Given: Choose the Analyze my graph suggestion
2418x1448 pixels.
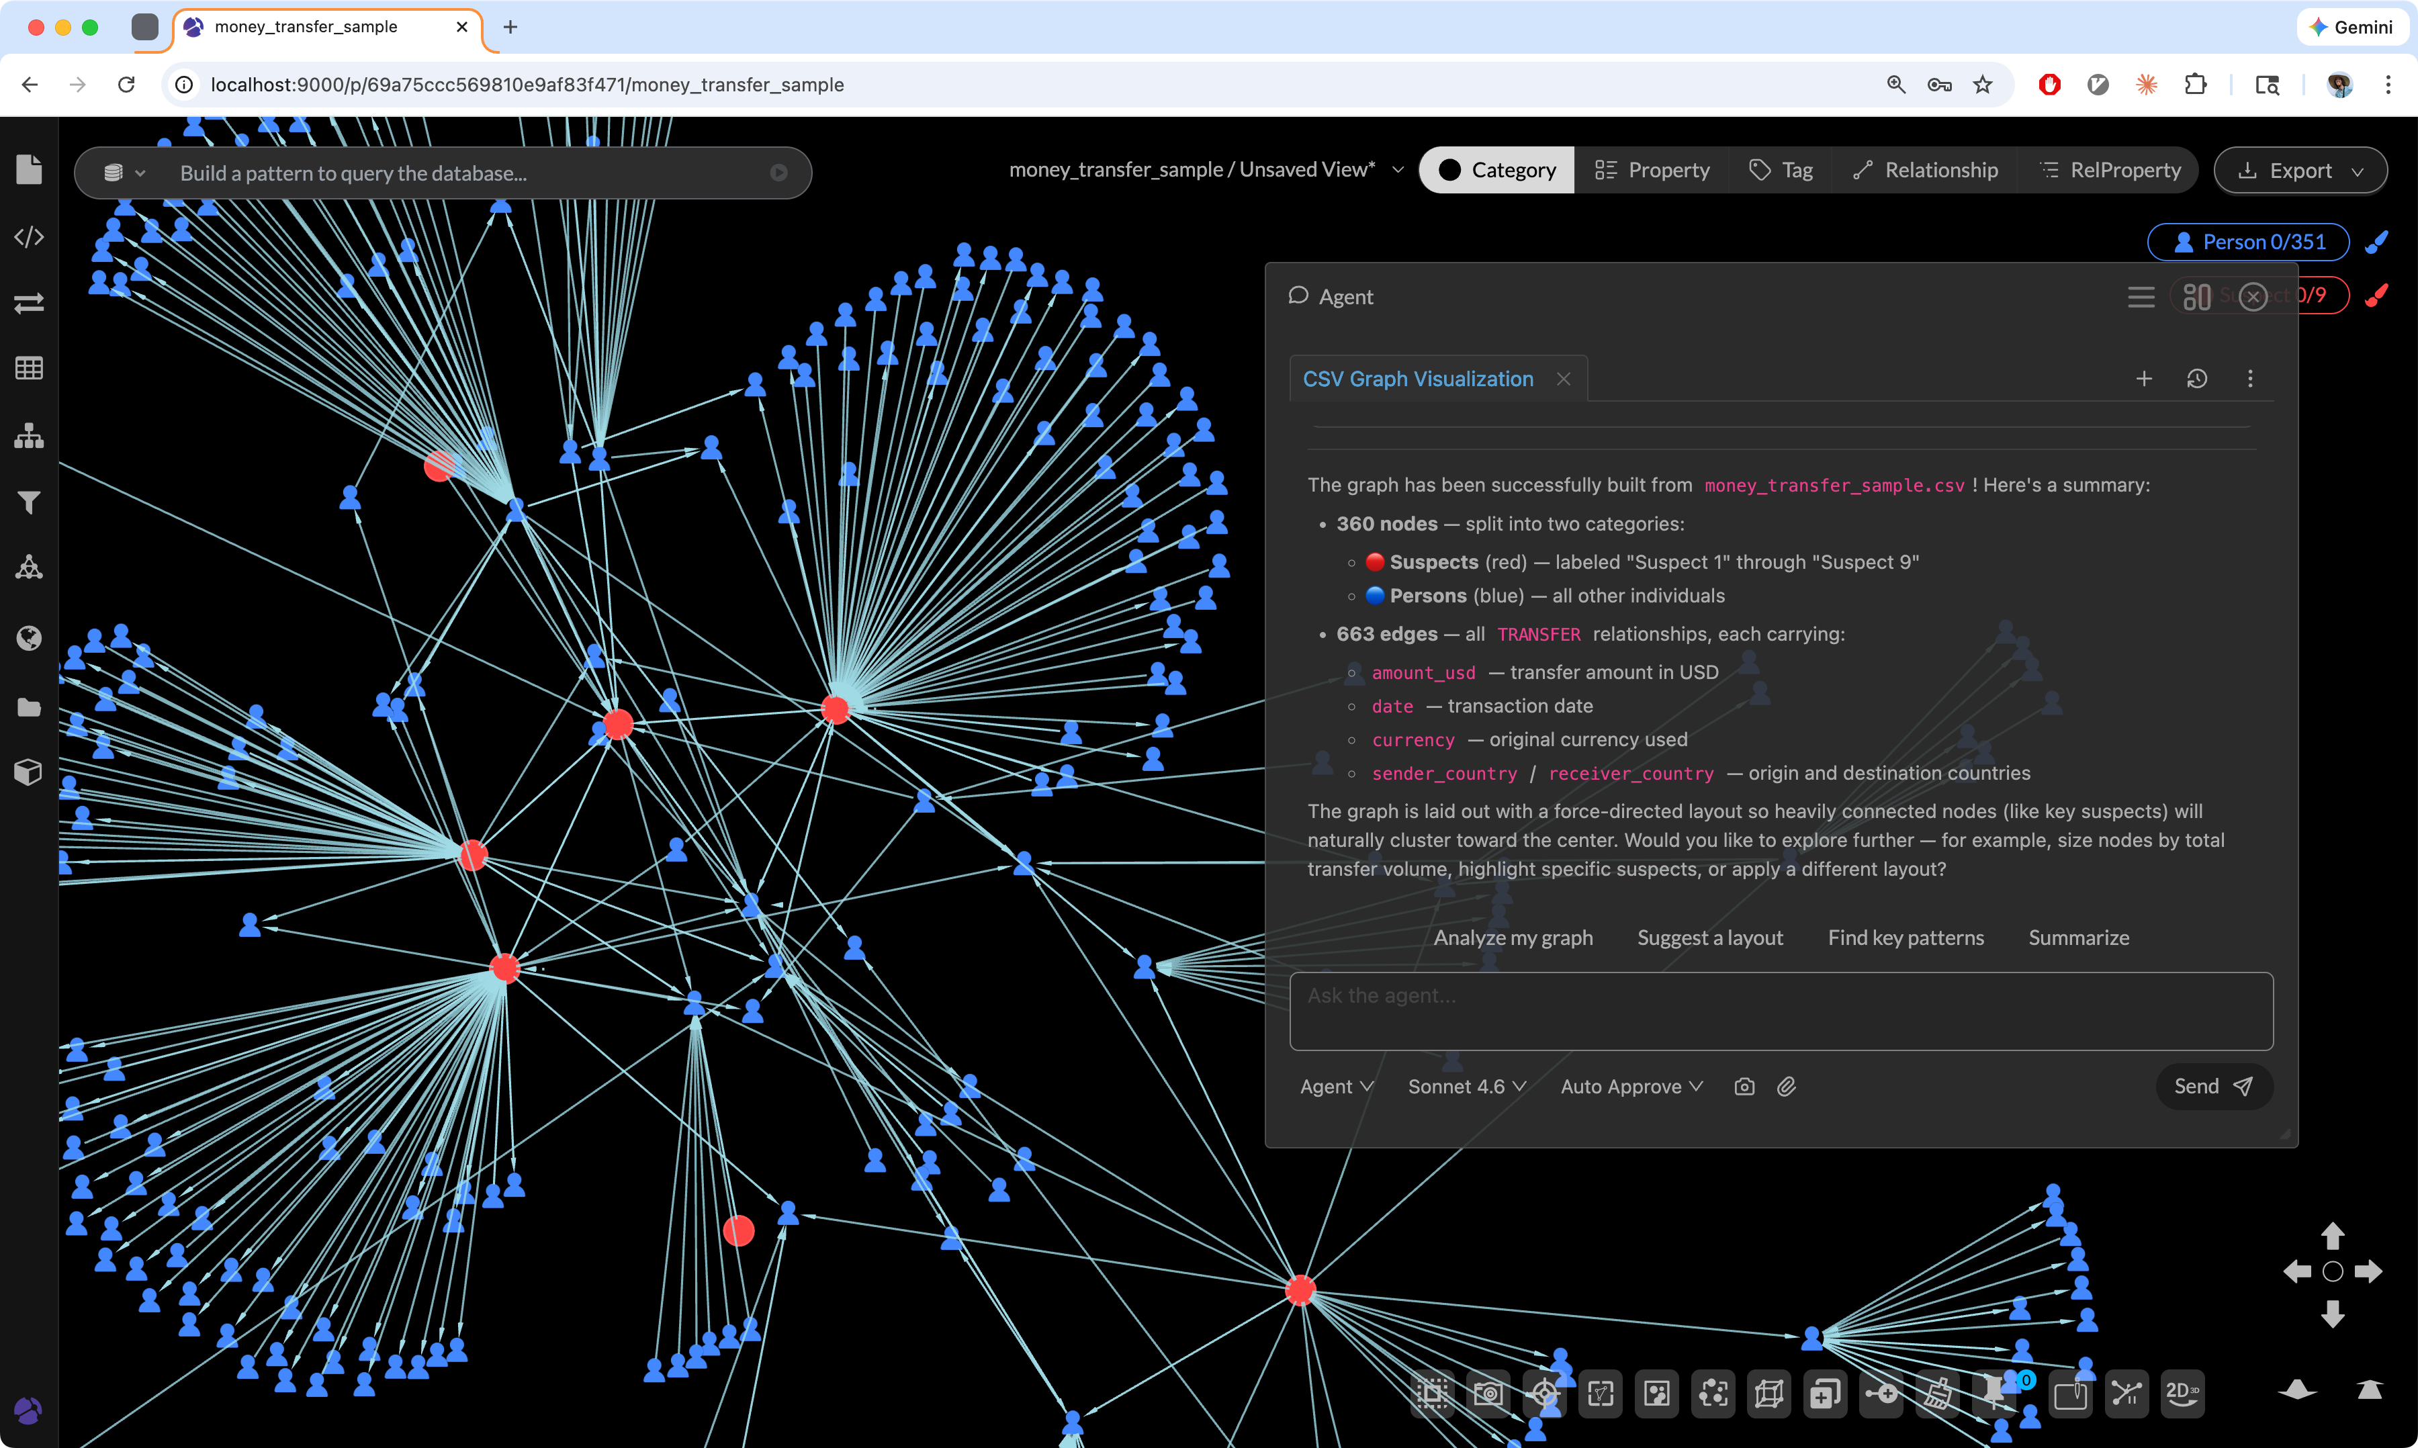Looking at the screenshot, I should (x=1513, y=938).
